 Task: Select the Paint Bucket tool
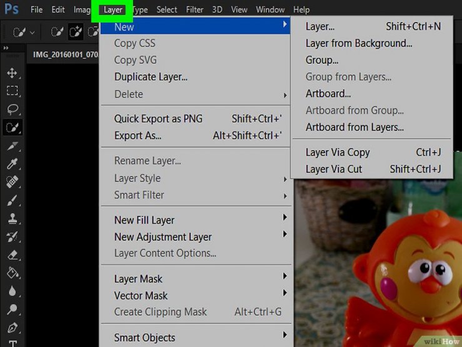(x=12, y=273)
